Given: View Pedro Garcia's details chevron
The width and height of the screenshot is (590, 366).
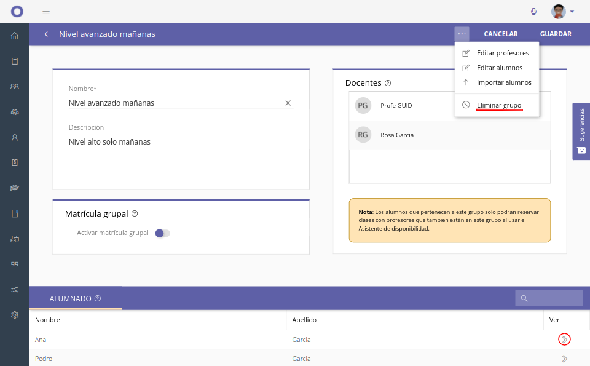Looking at the screenshot, I should (564, 359).
